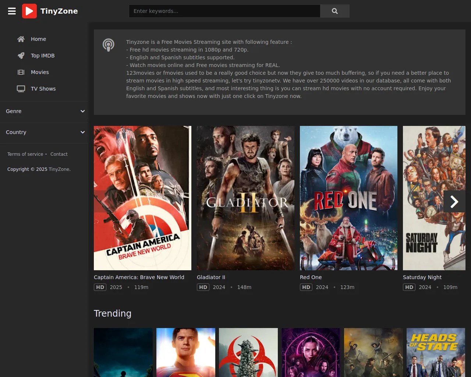Select the Red One movie poster
The height and width of the screenshot is (377, 471).
[348, 198]
